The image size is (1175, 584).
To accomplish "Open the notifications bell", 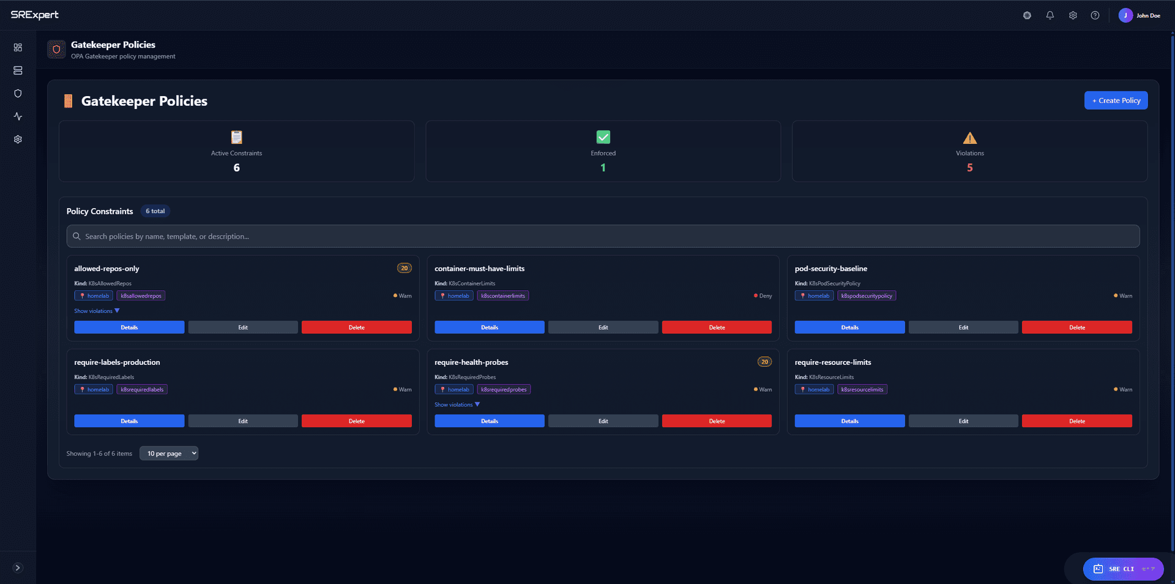I will click(1050, 15).
